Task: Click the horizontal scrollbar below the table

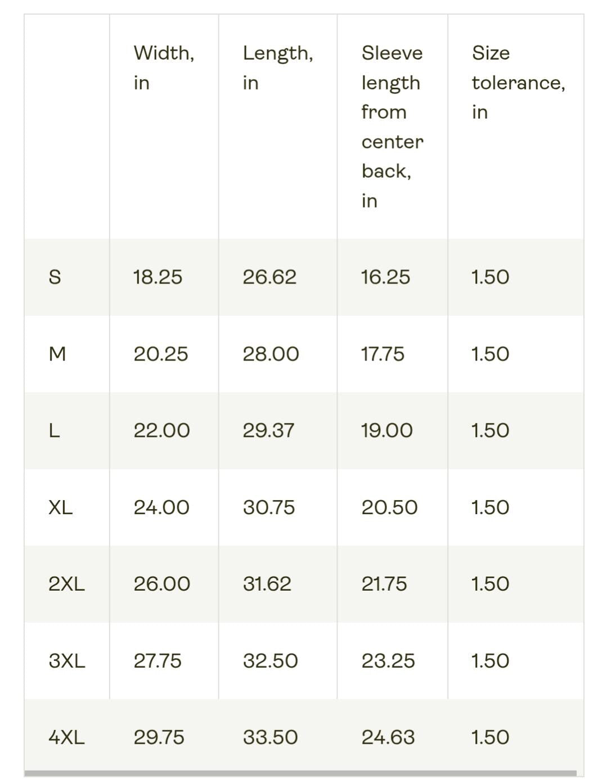Action: tap(300, 773)
